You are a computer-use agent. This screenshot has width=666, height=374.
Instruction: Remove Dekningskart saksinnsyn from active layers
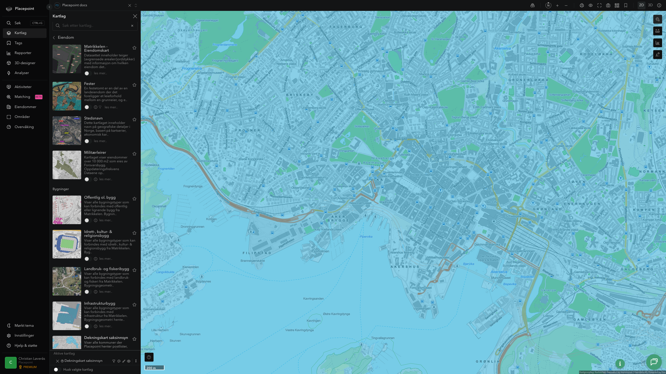57,361
